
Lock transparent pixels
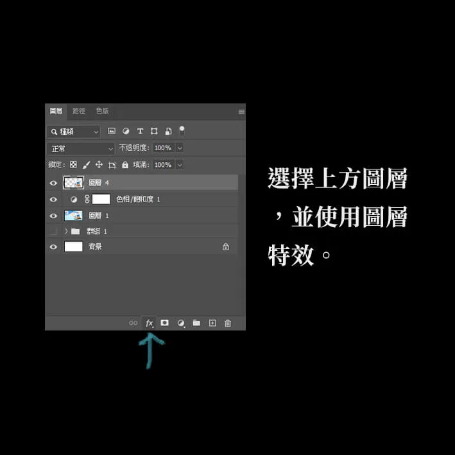point(73,164)
